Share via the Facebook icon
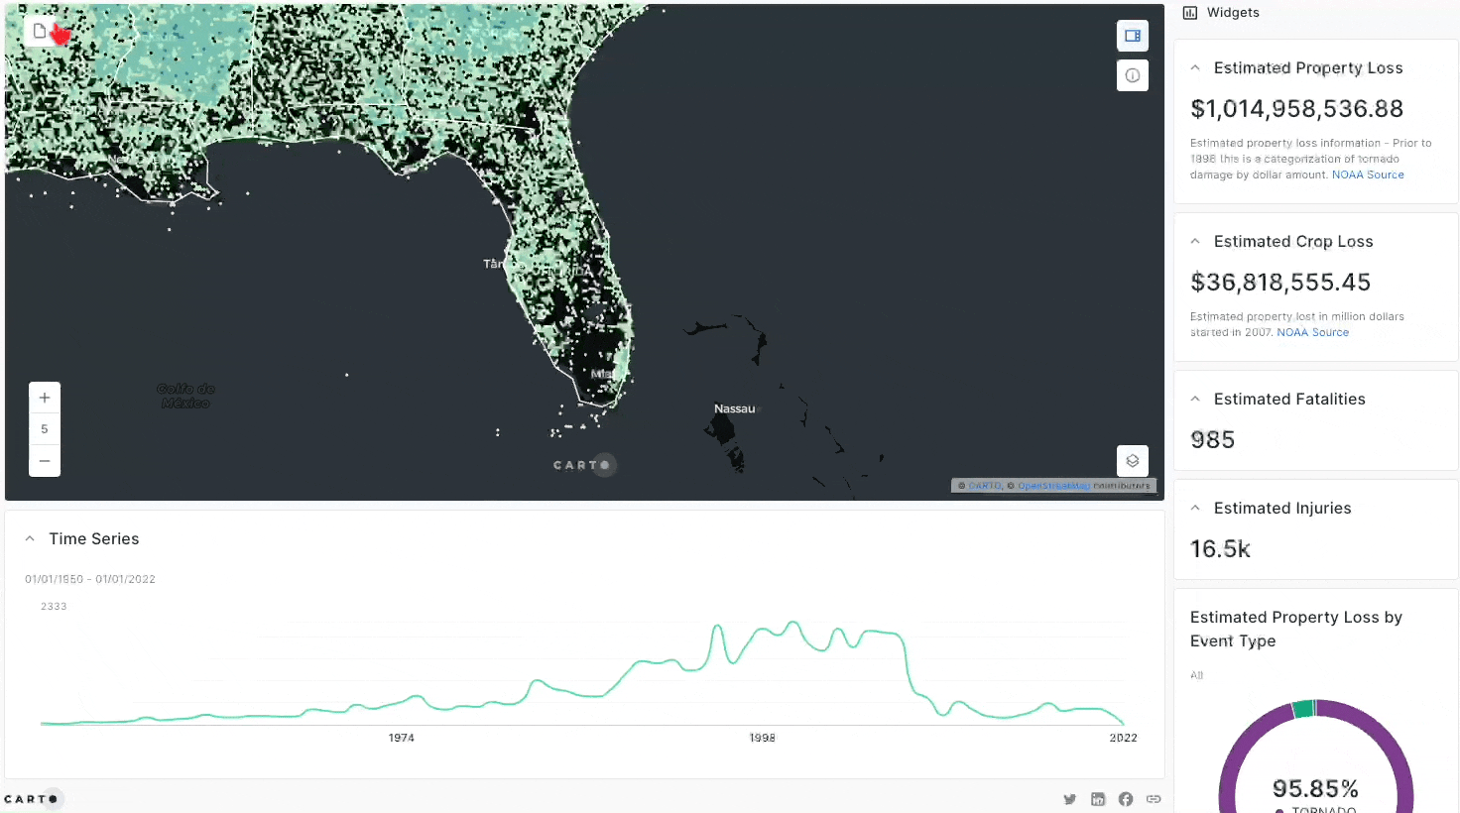 (x=1126, y=799)
